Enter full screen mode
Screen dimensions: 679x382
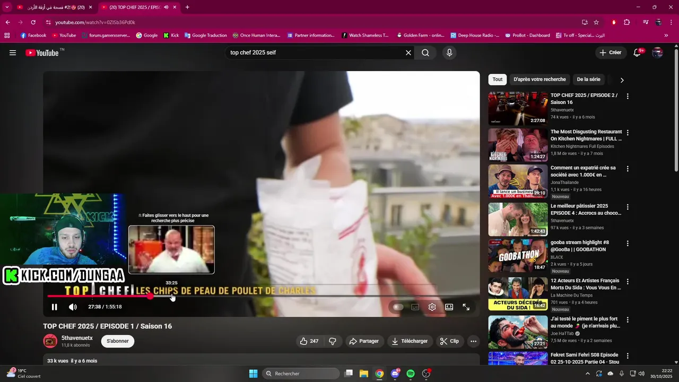pos(466,307)
